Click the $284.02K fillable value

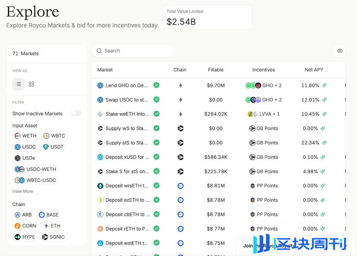216,114
